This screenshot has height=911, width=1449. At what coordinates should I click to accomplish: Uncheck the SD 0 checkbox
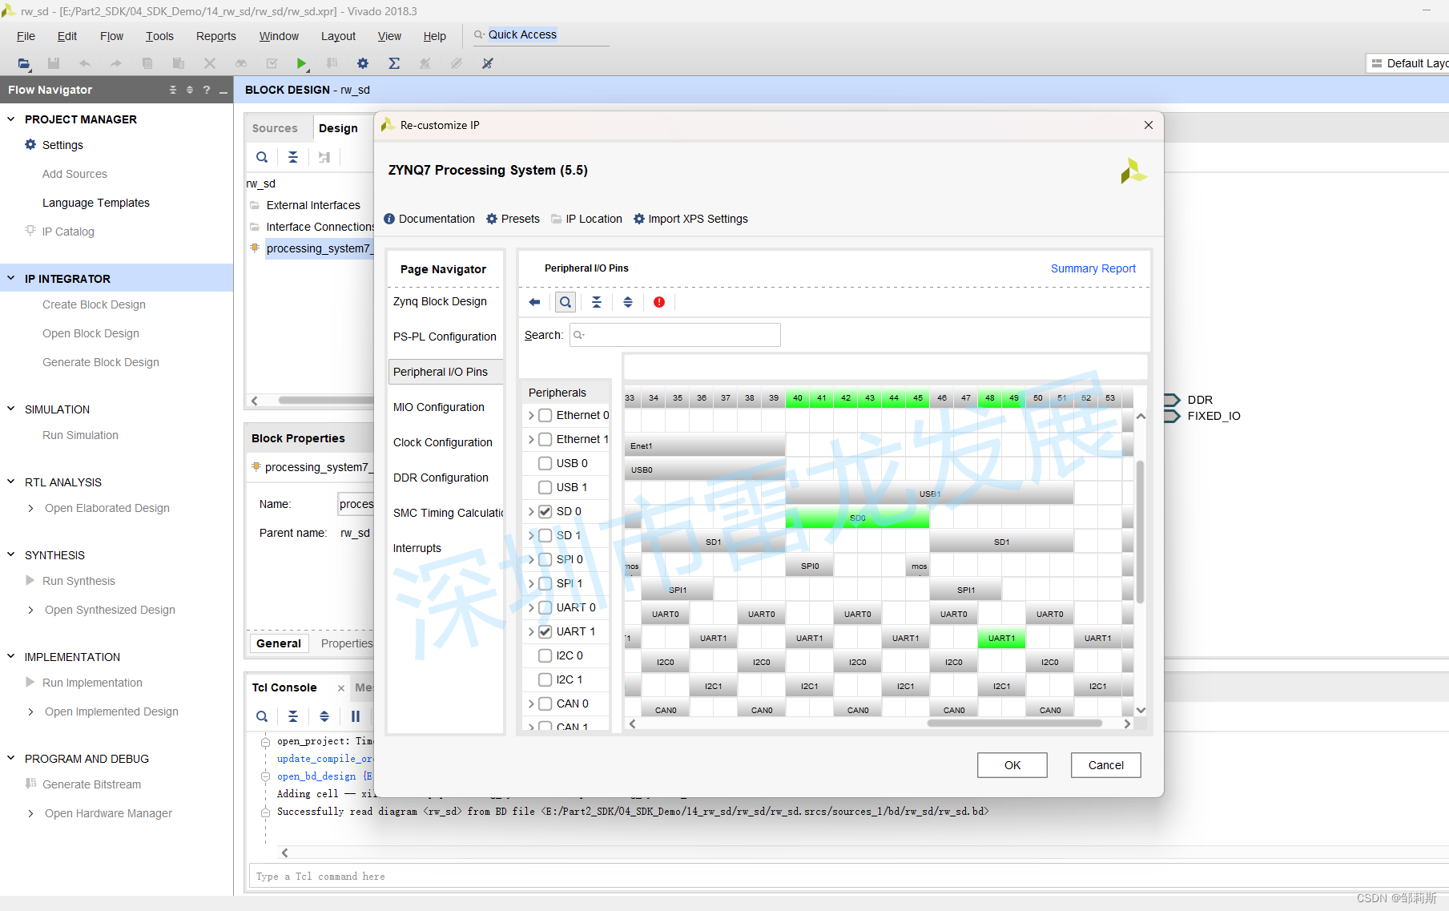pos(545,511)
